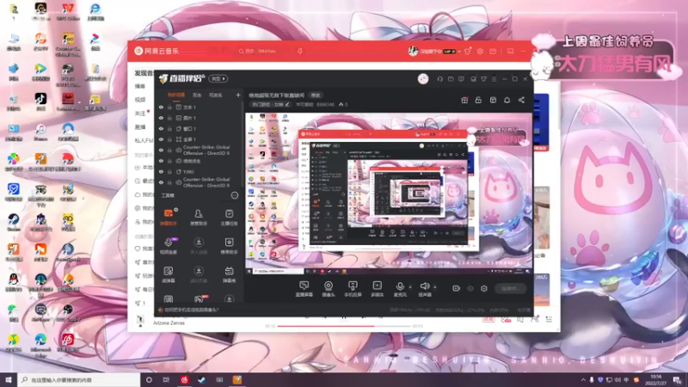Open the NetEase playlist queue icon

[549, 319]
